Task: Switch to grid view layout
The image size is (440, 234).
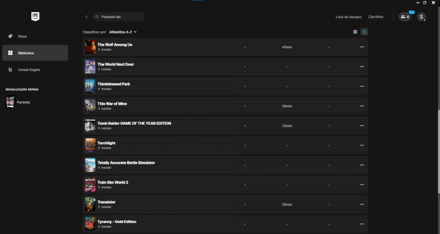Action: pyautogui.click(x=355, y=32)
